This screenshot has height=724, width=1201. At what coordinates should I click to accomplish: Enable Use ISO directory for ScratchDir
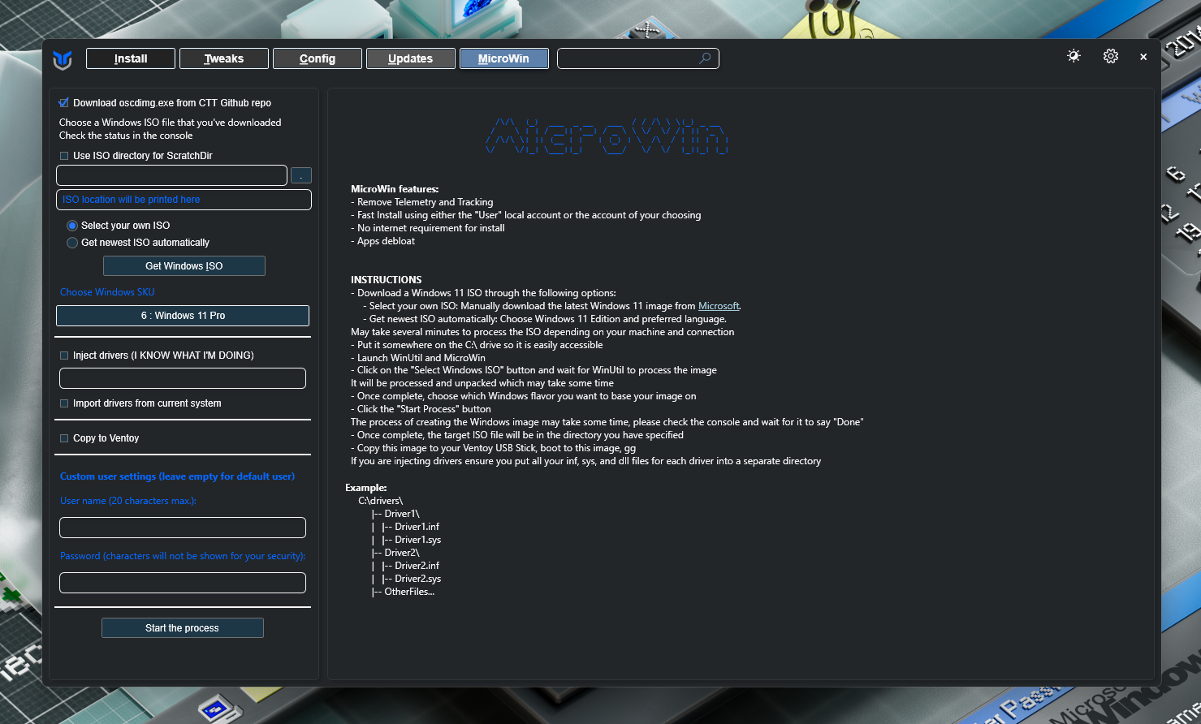tap(64, 156)
